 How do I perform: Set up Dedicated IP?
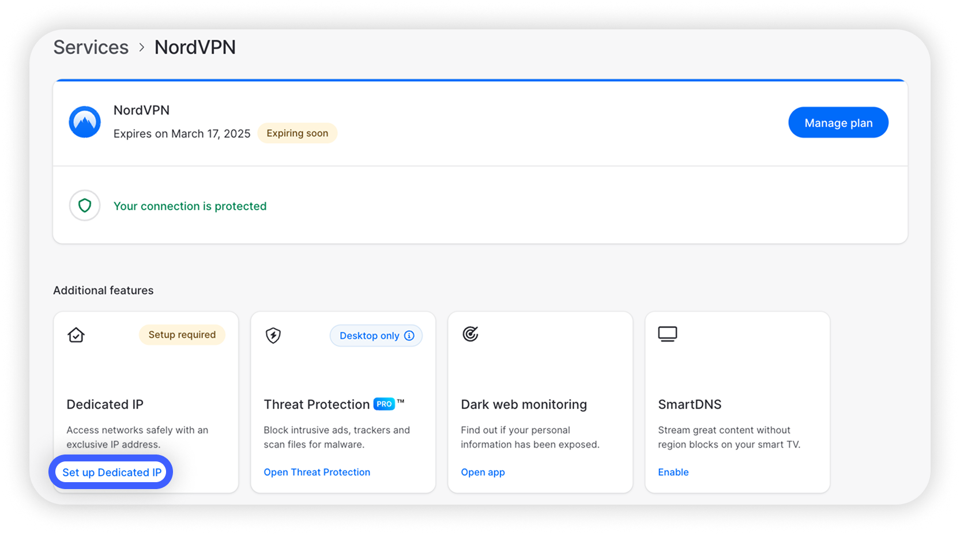pos(111,472)
